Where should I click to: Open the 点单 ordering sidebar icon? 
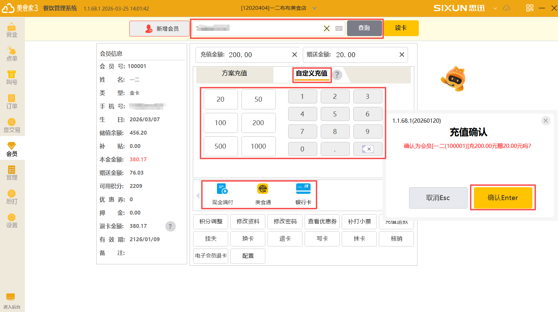pyautogui.click(x=12, y=54)
